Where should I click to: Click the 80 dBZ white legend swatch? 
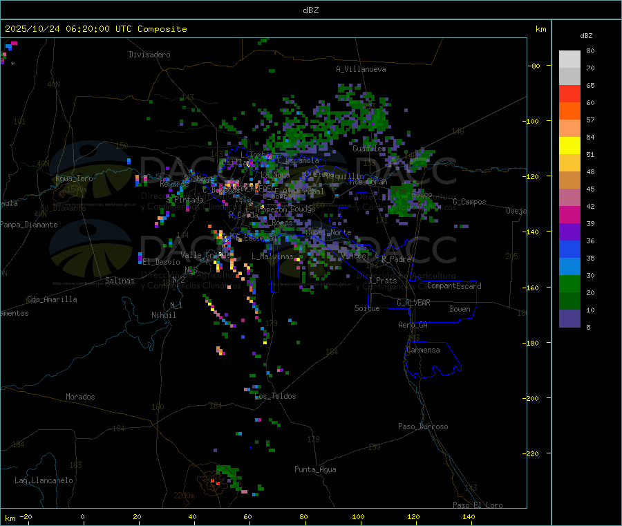point(569,59)
